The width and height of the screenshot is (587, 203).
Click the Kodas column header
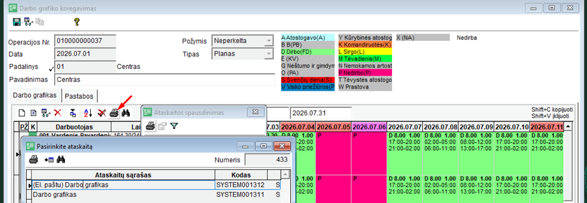point(241,175)
